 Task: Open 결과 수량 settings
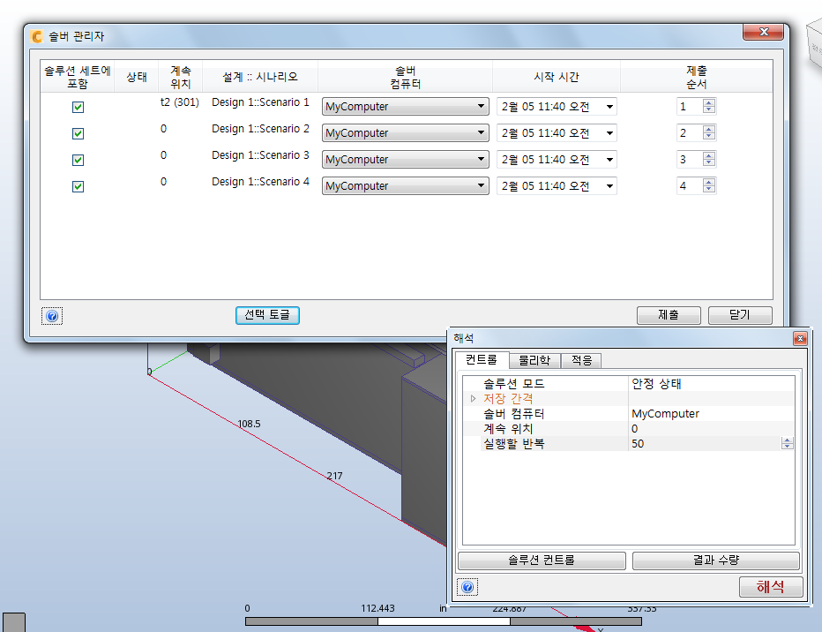point(715,561)
